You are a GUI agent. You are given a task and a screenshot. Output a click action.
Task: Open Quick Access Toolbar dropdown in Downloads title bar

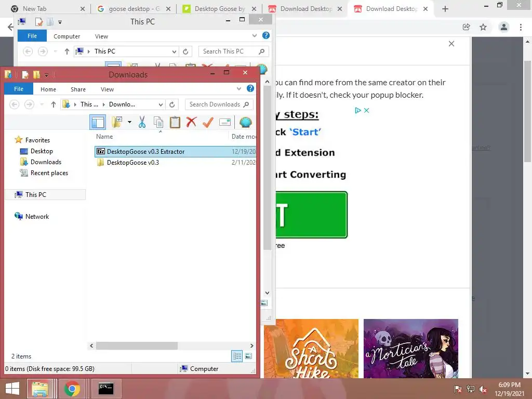[46, 75]
